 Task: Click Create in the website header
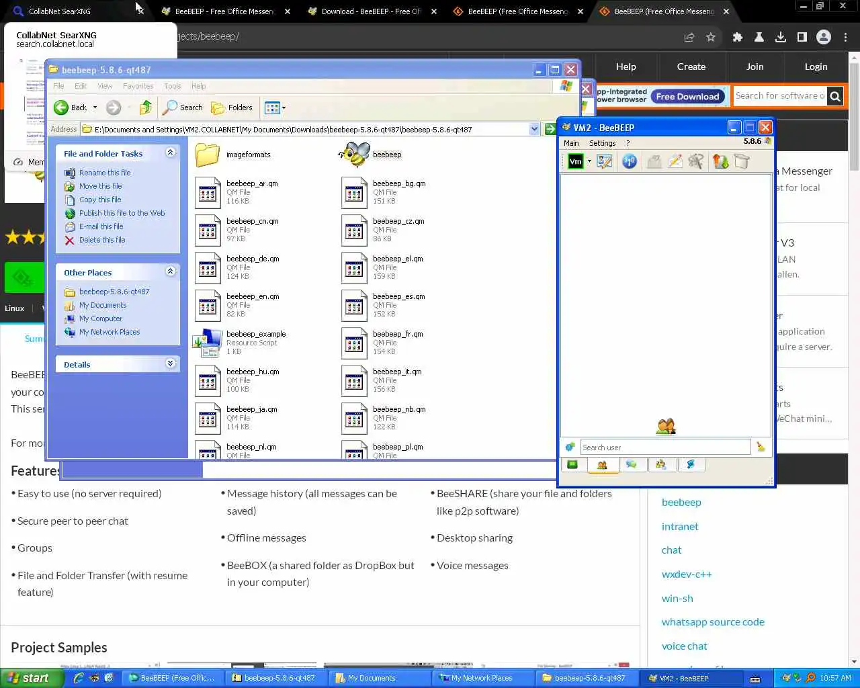click(x=691, y=67)
